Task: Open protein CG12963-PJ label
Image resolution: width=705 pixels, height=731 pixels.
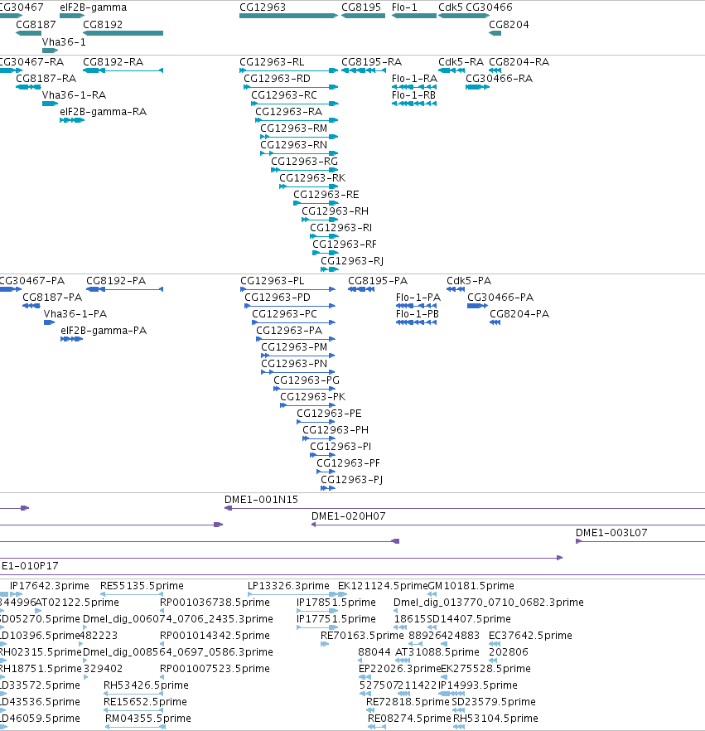Action: click(351, 480)
